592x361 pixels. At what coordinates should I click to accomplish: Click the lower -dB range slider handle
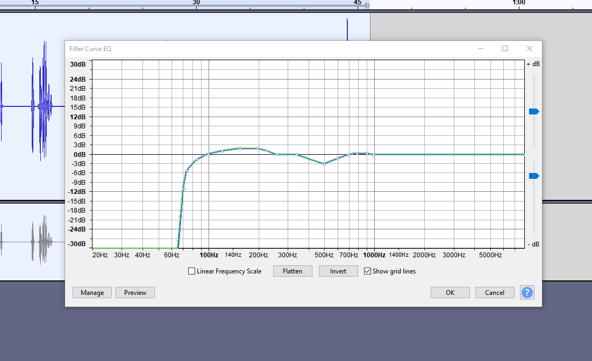pyautogui.click(x=533, y=175)
